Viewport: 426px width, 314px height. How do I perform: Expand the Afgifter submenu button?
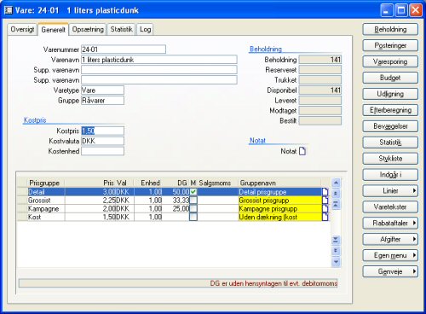390,239
